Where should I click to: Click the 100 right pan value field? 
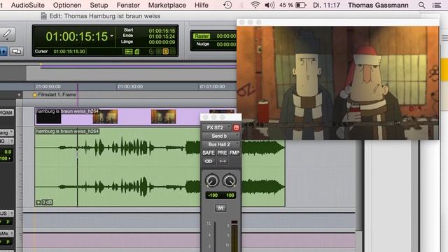click(230, 195)
